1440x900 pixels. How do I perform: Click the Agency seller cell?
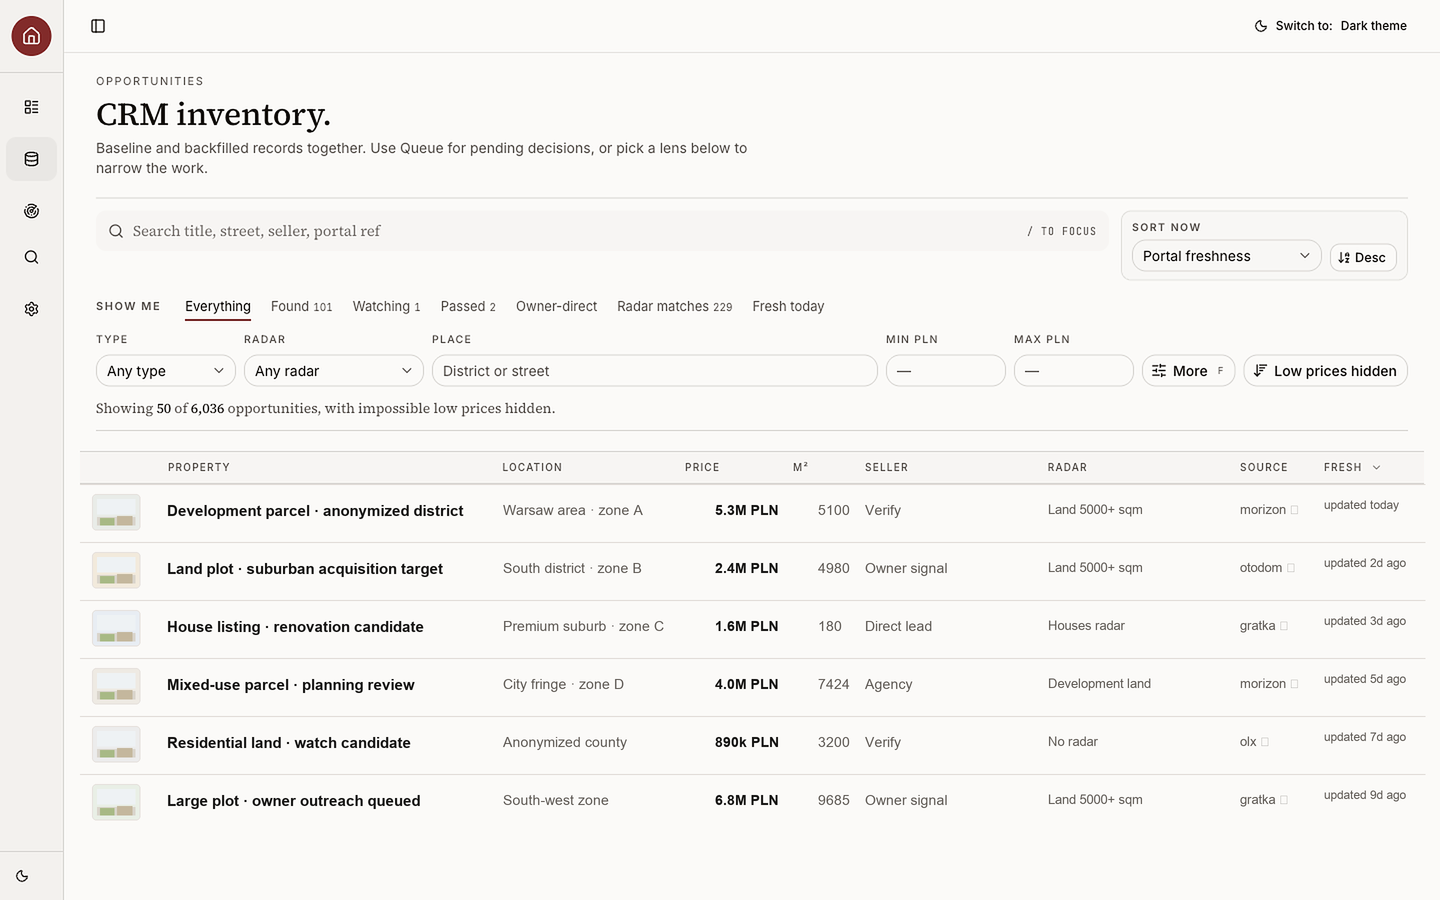pos(888,684)
